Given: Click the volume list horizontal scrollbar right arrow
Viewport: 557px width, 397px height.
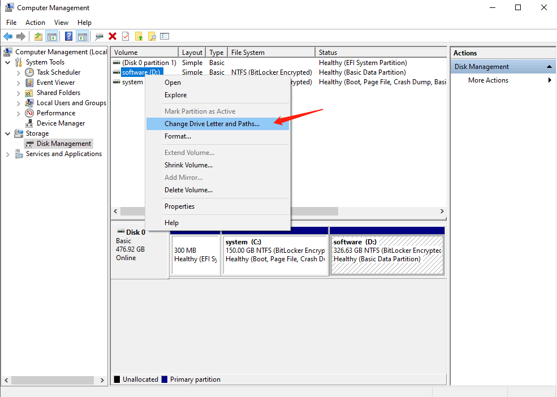Looking at the screenshot, I should click(x=442, y=211).
